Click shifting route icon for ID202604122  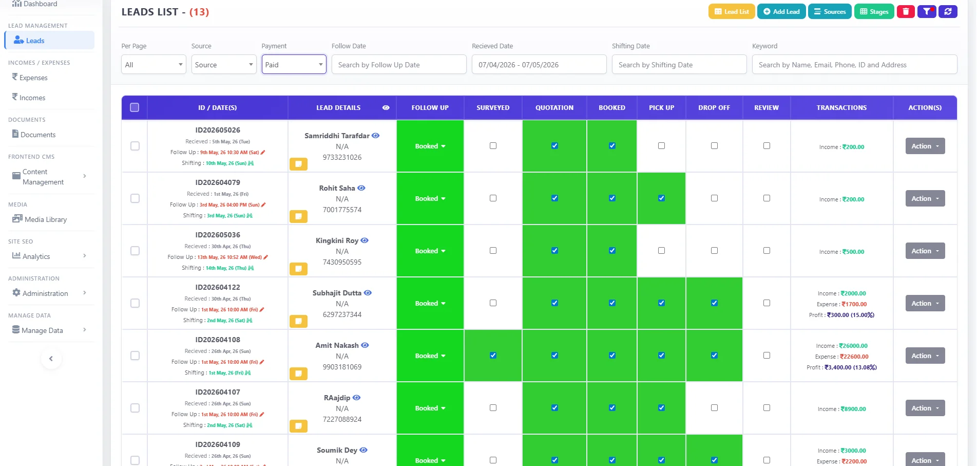(250, 321)
